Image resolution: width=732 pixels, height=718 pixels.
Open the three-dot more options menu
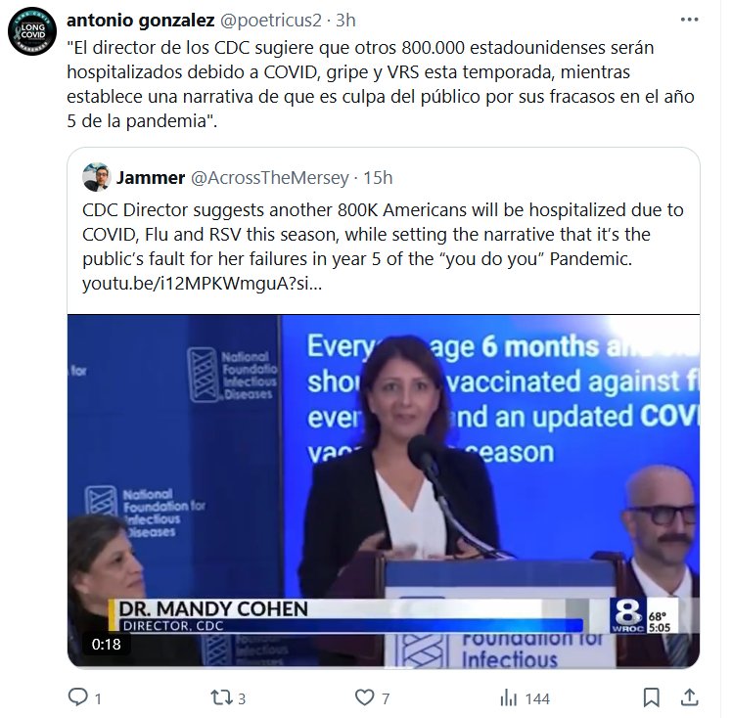(689, 20)
